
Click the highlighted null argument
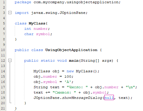(109, 97)
